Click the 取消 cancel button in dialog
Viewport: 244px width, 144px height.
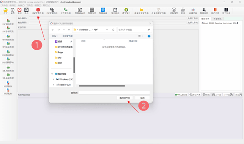click(142, 98)
